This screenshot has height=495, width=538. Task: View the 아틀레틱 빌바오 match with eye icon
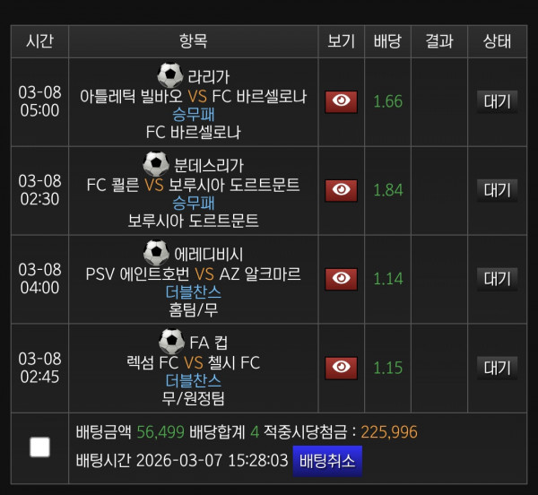[x=341, y=101]
